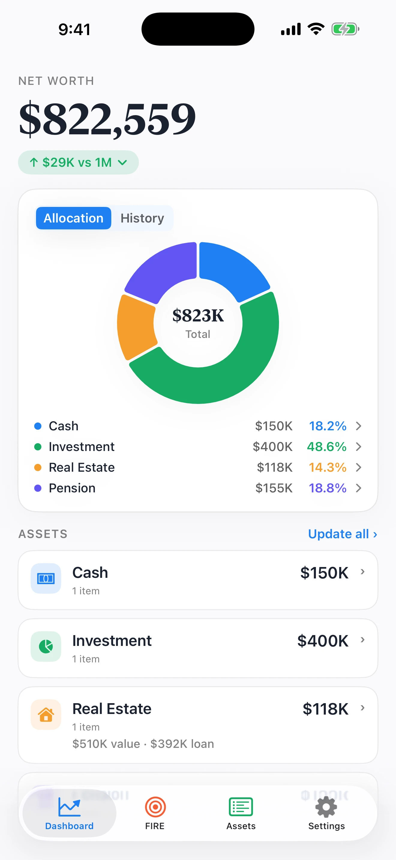
Task: Tap the orange Real Estate legend dot
Action: point(38,467)
